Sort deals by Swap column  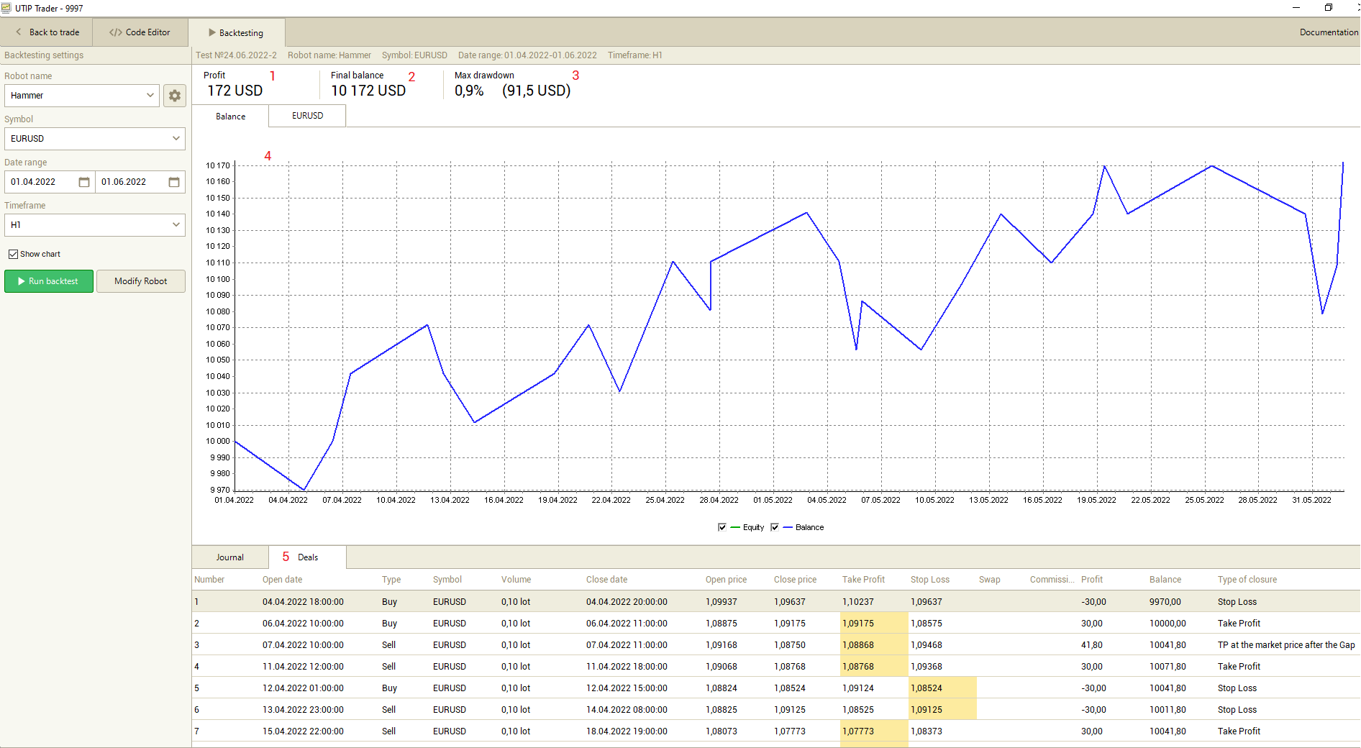[x=989, y=580]
